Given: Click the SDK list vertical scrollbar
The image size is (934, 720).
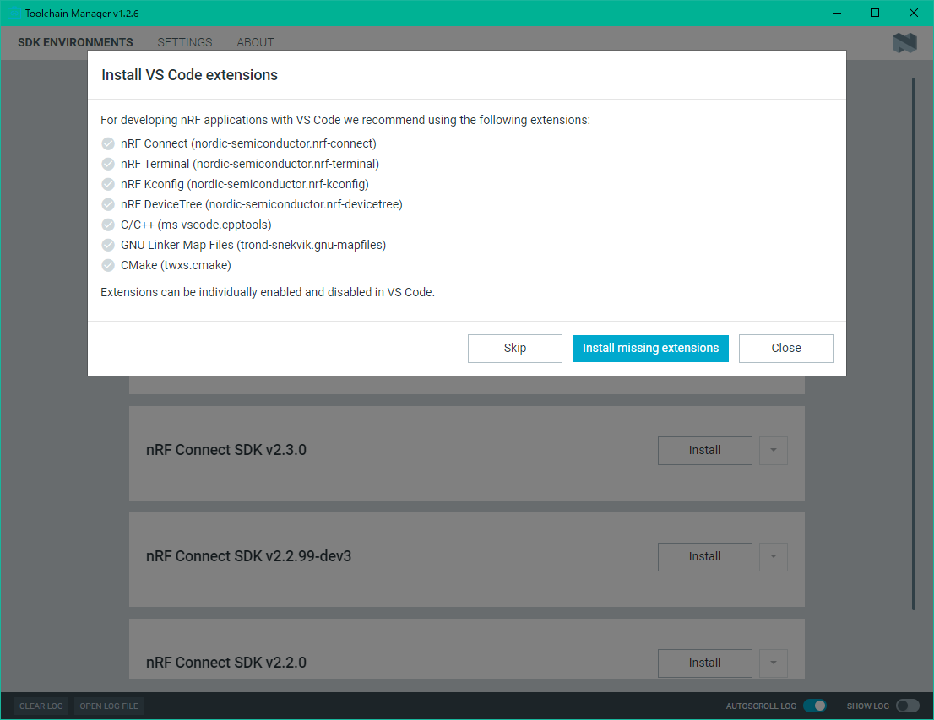Looking at the screenshot, I should tap(914, 344).
